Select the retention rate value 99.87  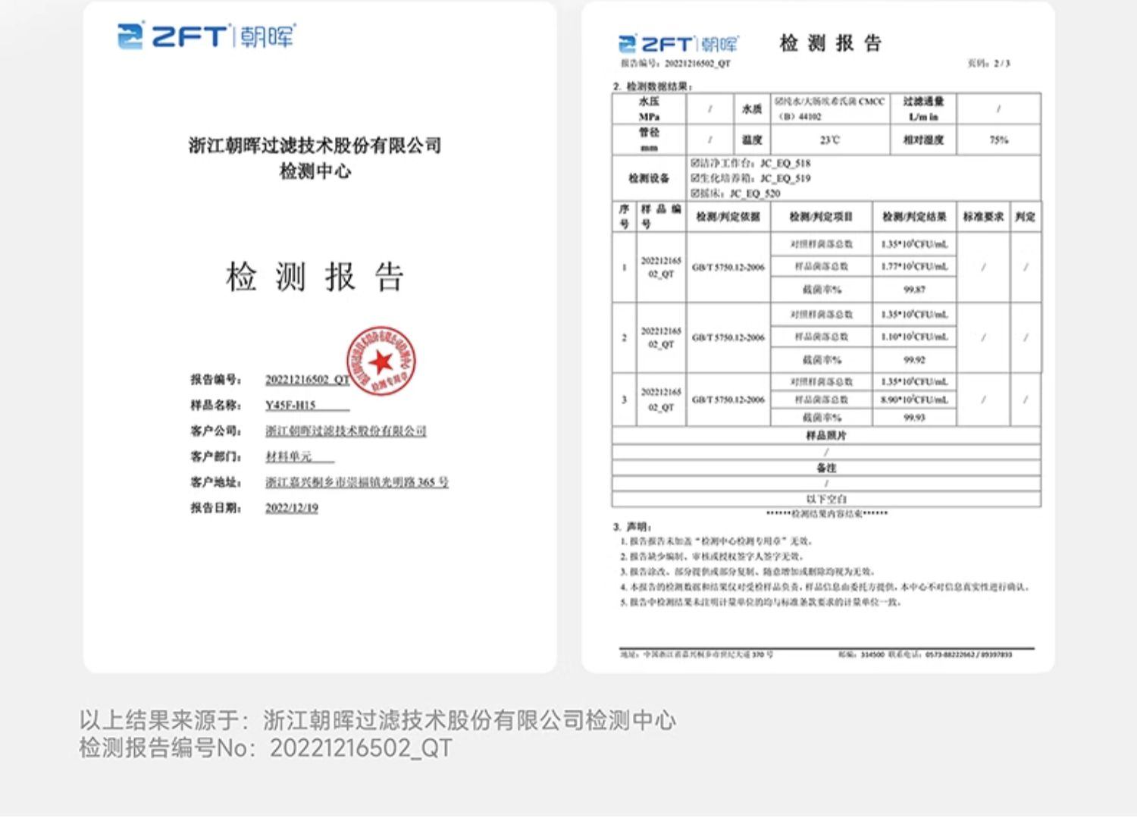click(x=914, y=290)
